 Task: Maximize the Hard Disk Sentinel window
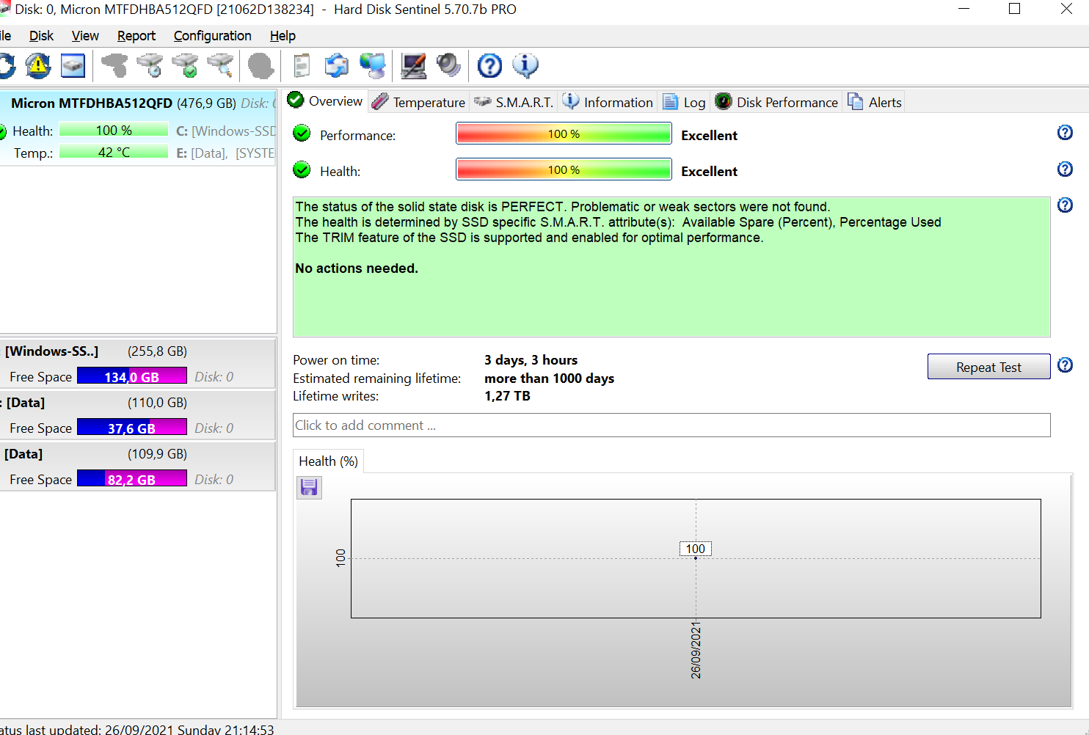click(1014, 9)
